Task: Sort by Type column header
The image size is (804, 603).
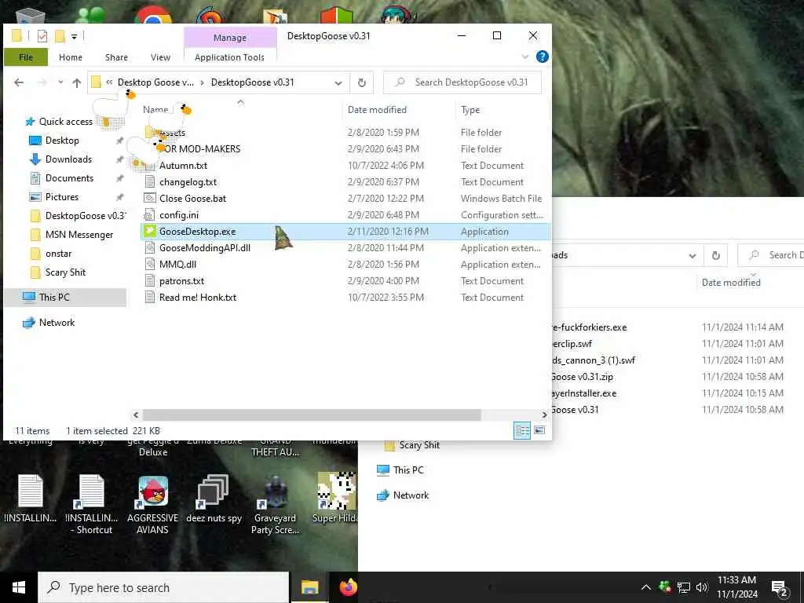Action: [470, 110]
